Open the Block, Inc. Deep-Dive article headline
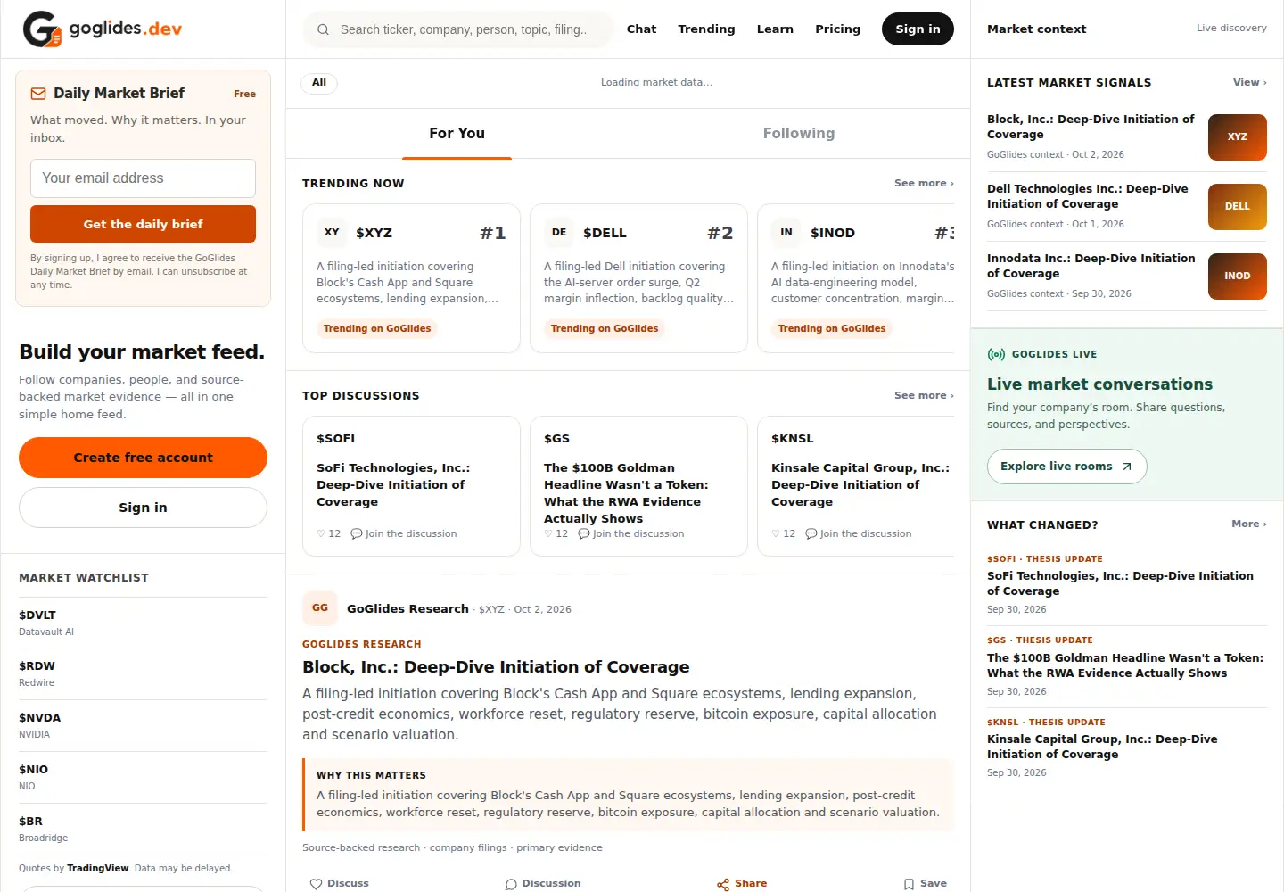Viewport: 1284px width, 892px height. tap(496, 667)
